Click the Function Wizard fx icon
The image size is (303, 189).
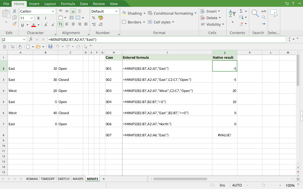coord(31,40)
